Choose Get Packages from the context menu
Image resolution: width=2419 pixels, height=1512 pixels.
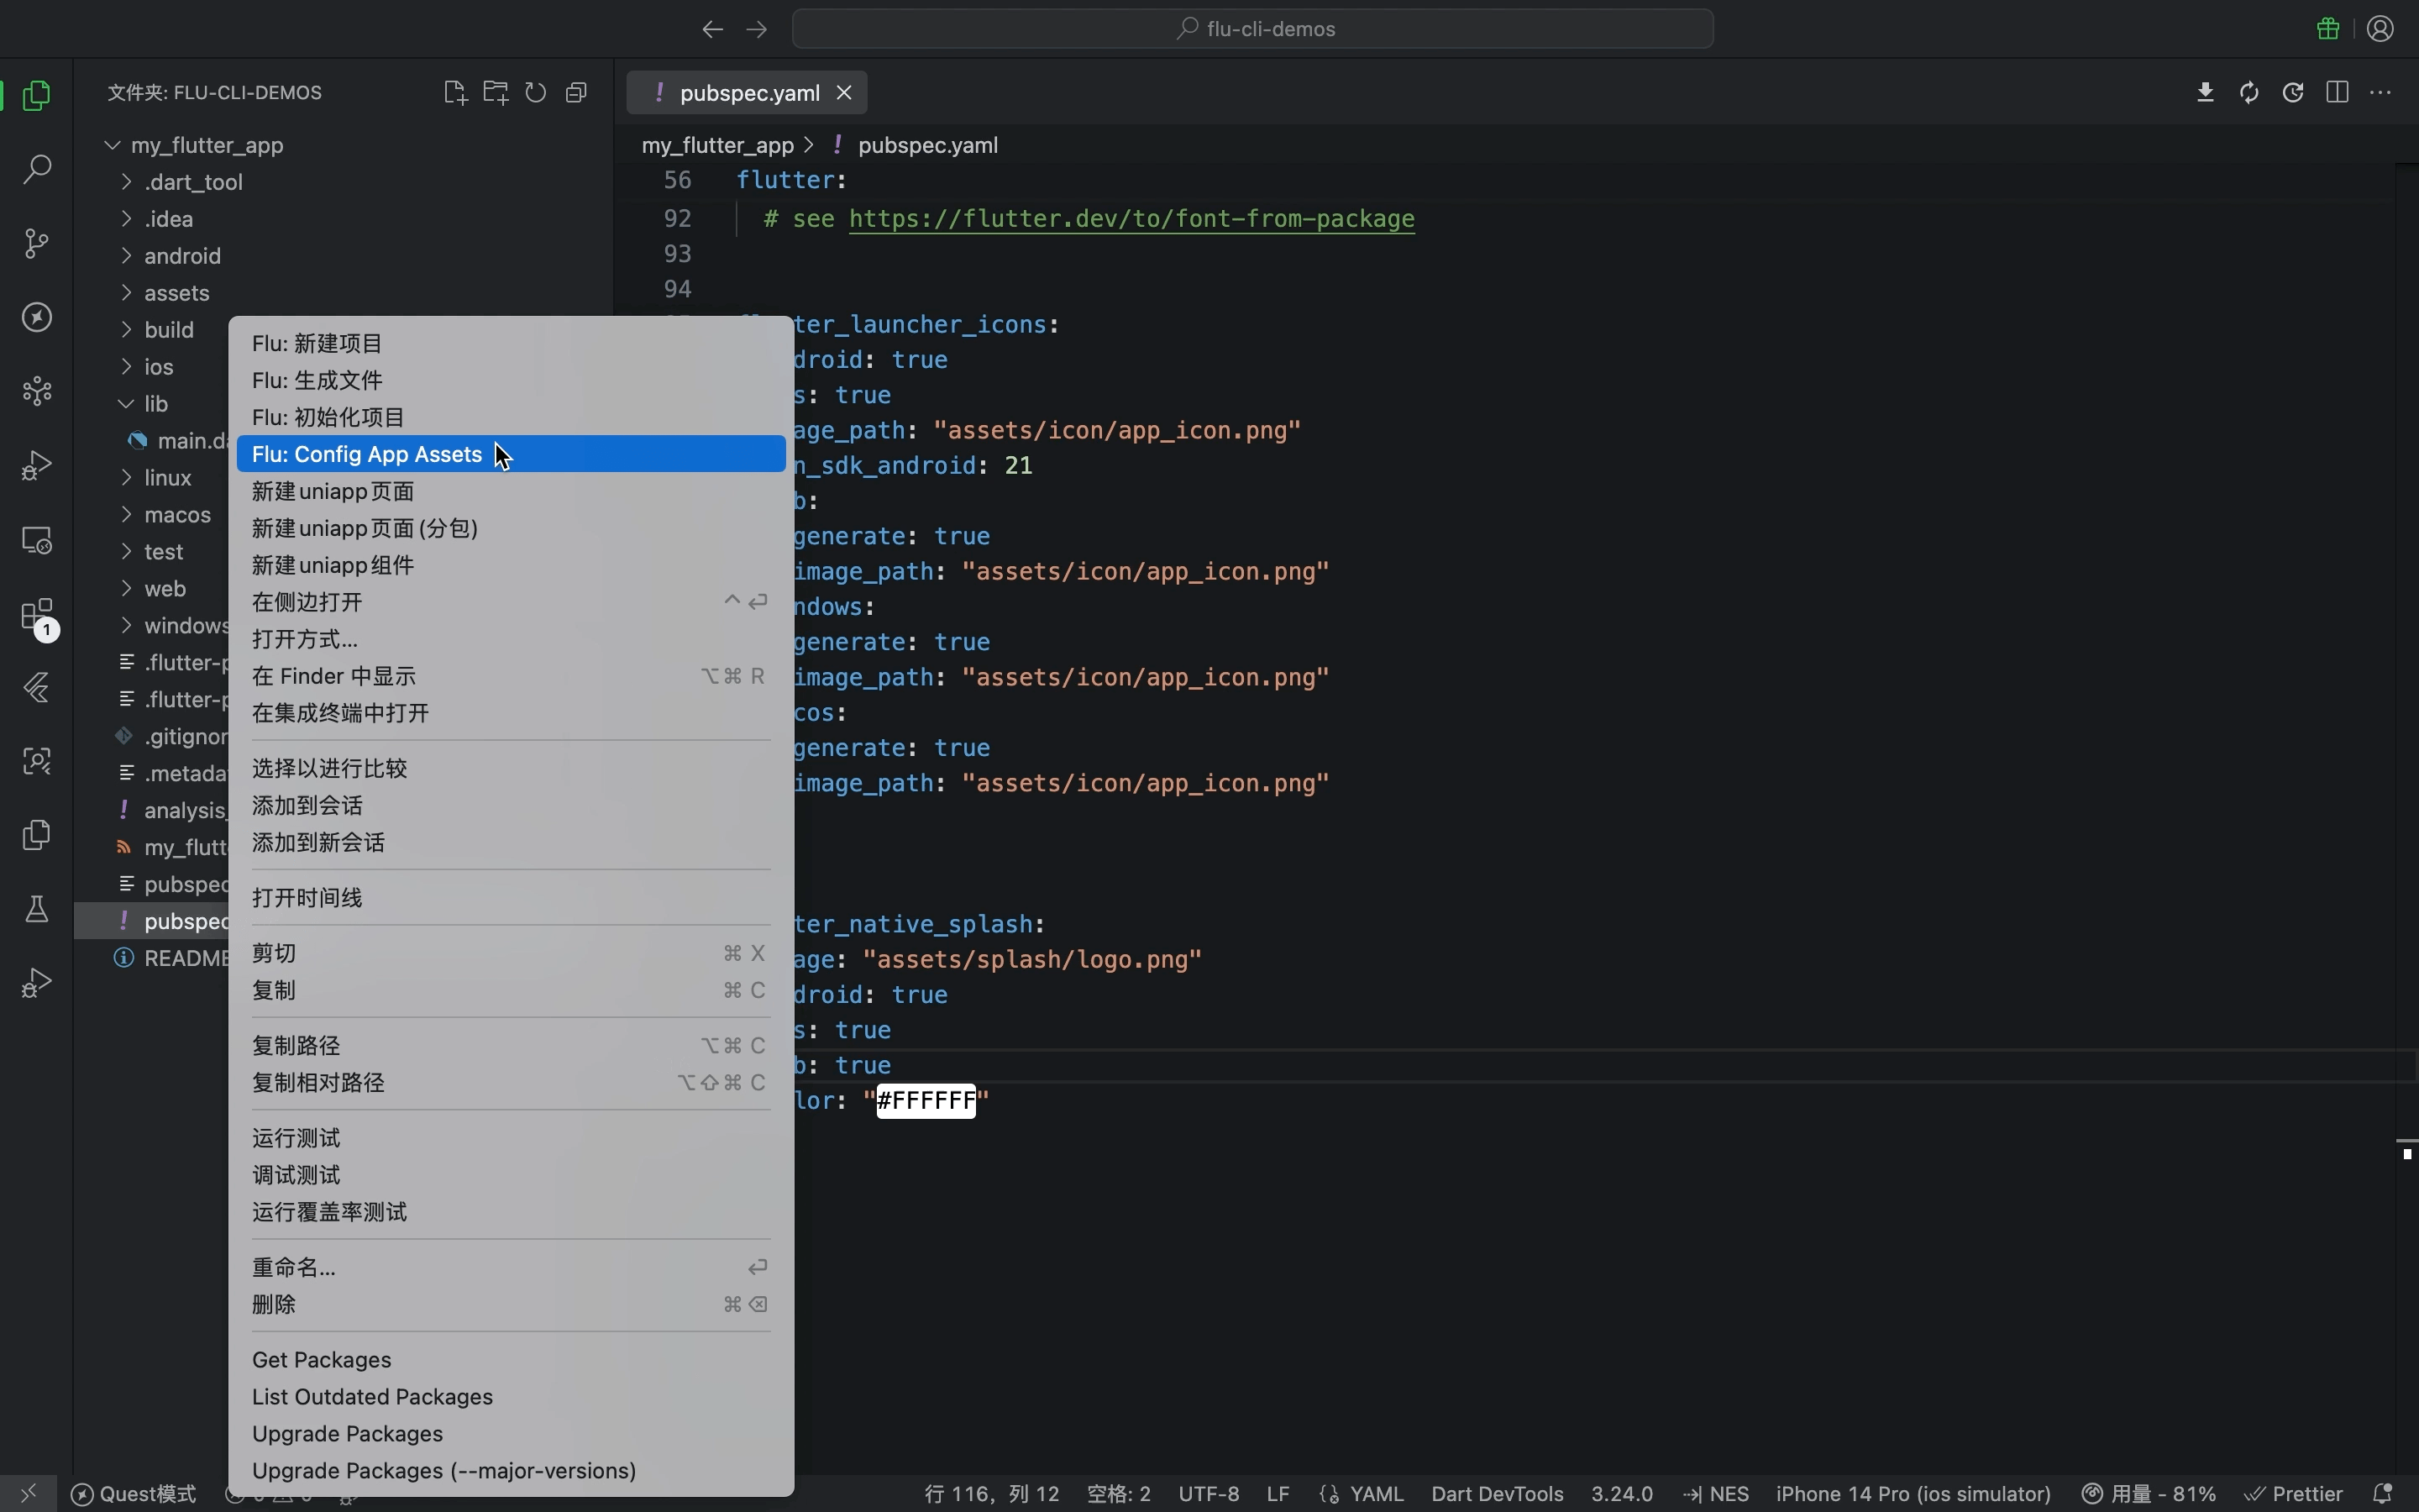coord(322,1359)
